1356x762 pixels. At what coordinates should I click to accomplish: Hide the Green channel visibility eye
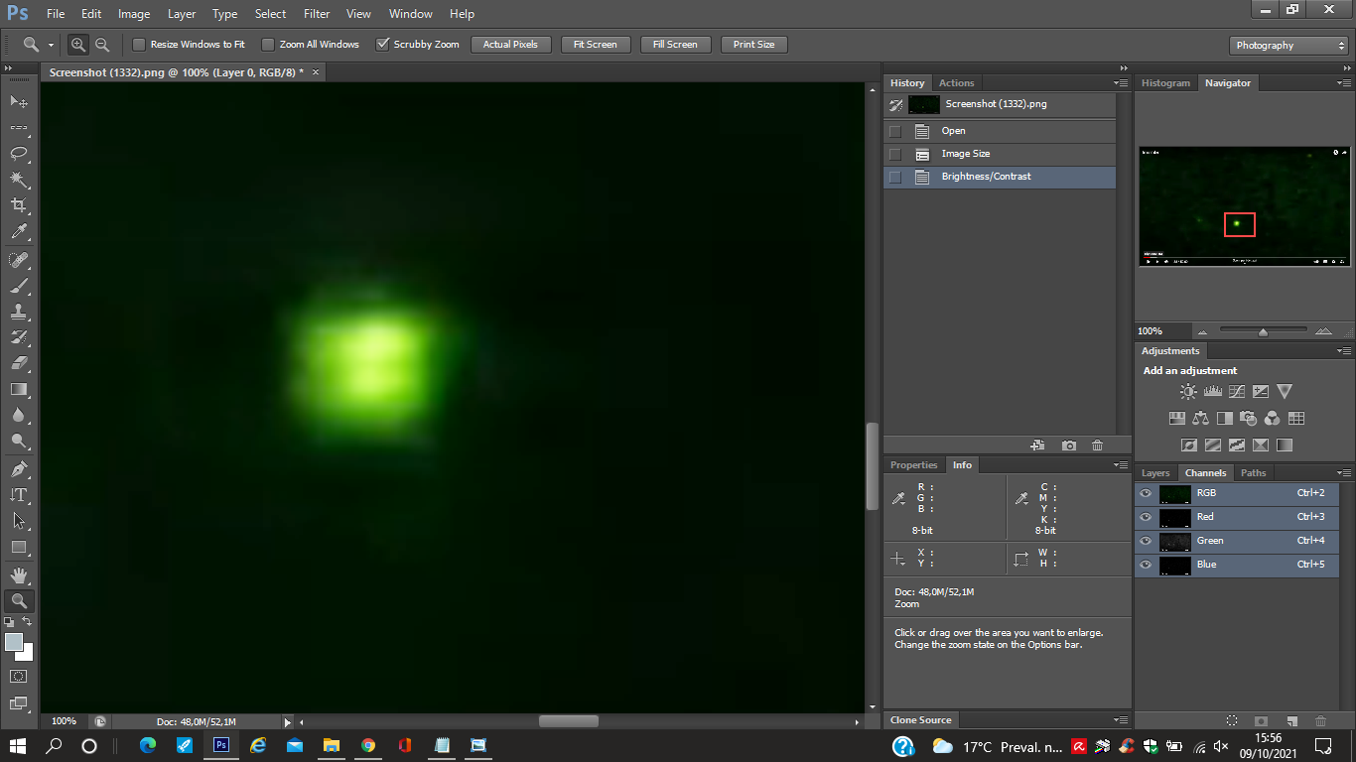click(1146, 541)
